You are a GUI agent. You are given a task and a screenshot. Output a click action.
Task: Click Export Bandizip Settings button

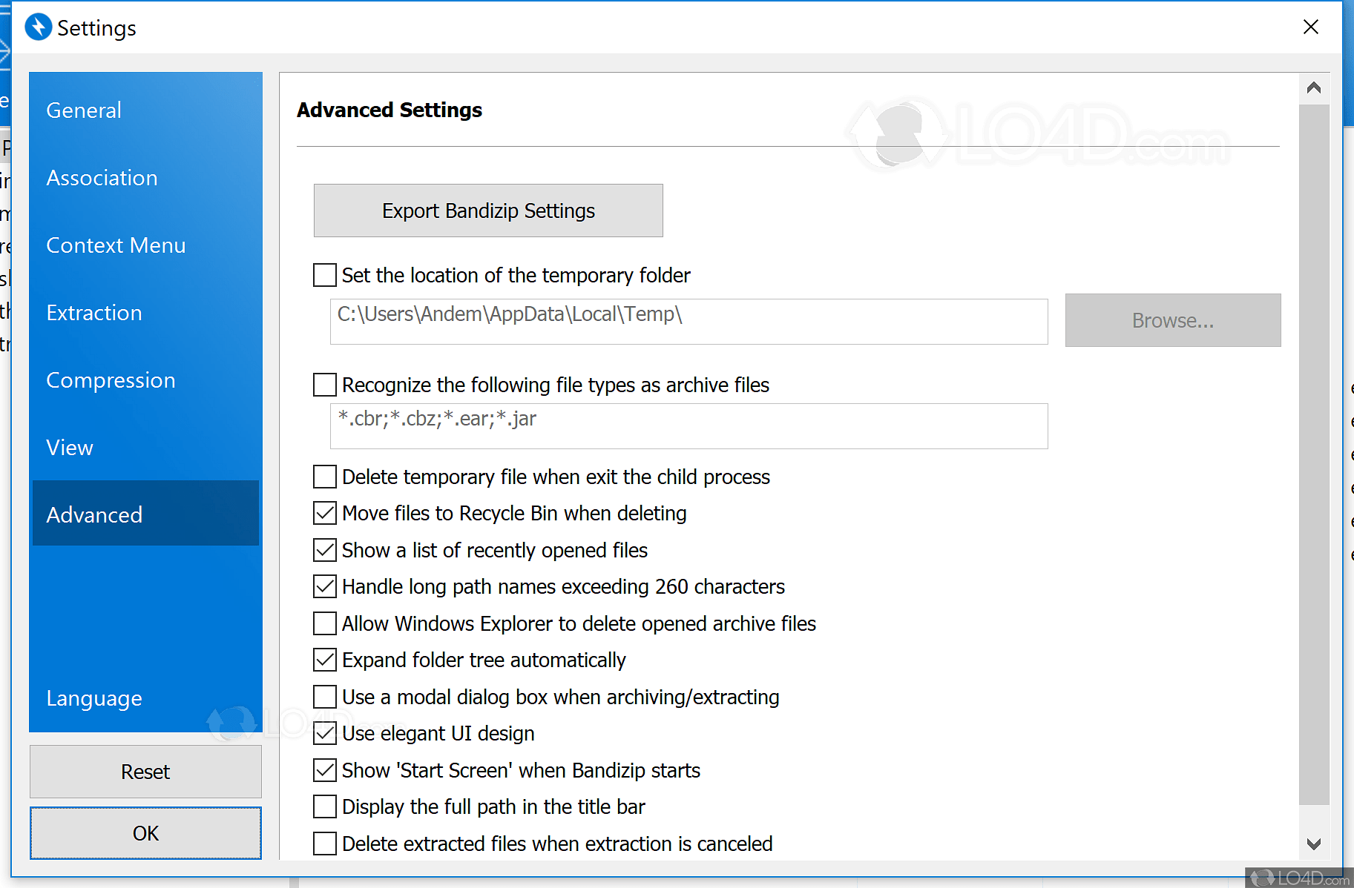(x=488, y=211)
